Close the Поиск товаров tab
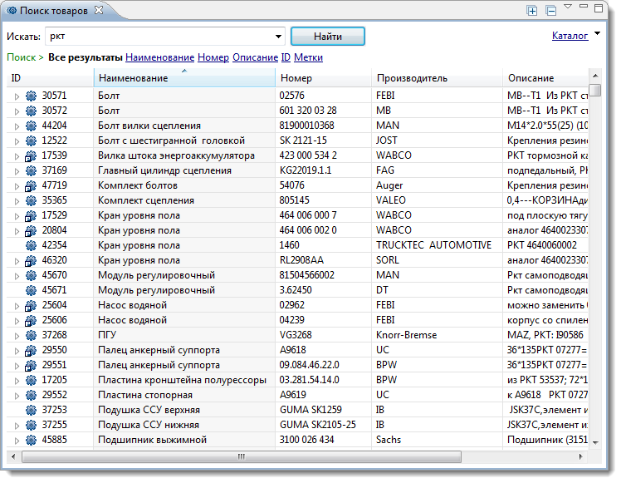Viewport: 621px width, 483px height. click(x=99, y=10)
